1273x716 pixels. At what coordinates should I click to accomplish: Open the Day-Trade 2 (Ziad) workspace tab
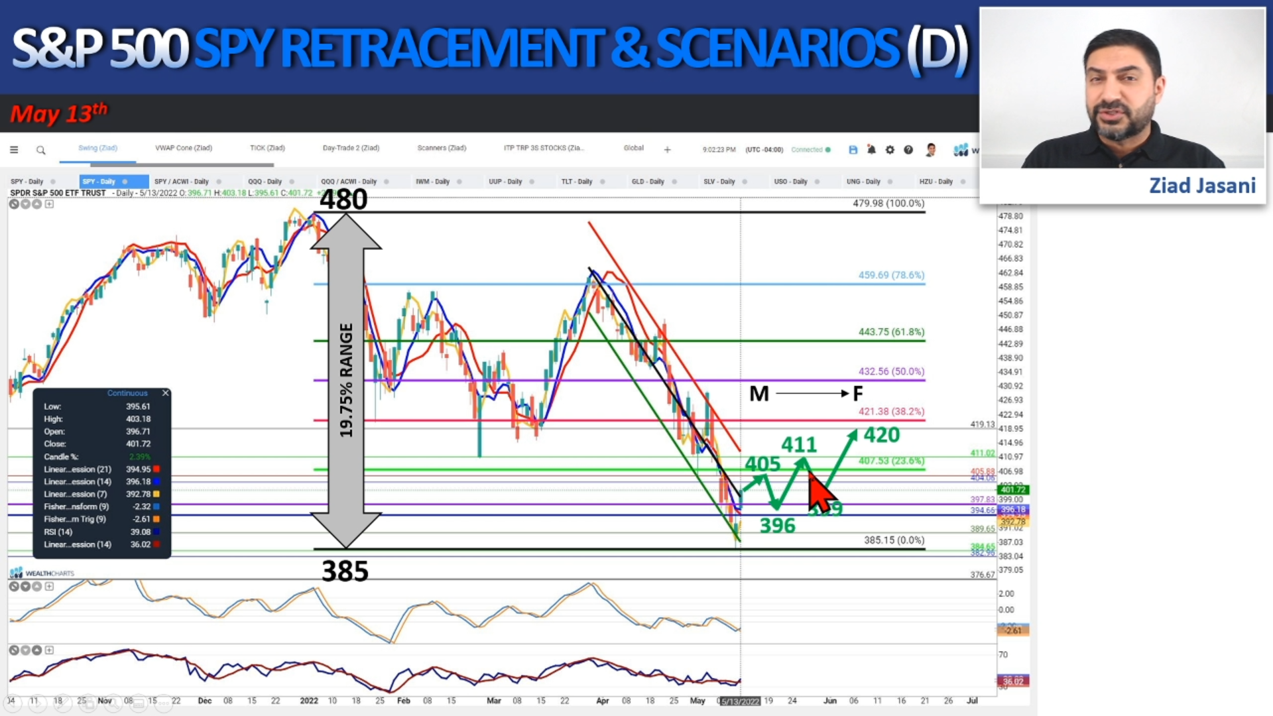click(x=351, y=148)
